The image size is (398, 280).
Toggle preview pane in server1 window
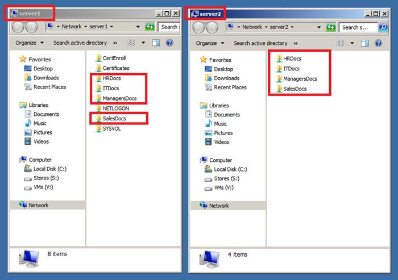click(x=156, y=43)
